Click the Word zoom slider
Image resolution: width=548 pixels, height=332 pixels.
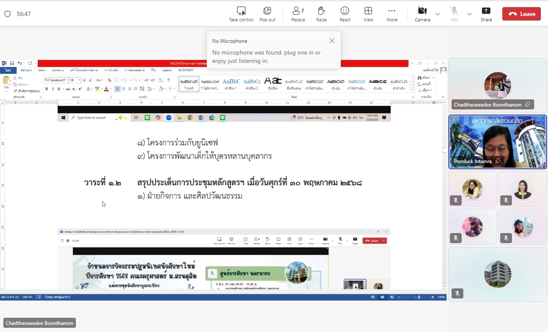[x=418, y=297]
